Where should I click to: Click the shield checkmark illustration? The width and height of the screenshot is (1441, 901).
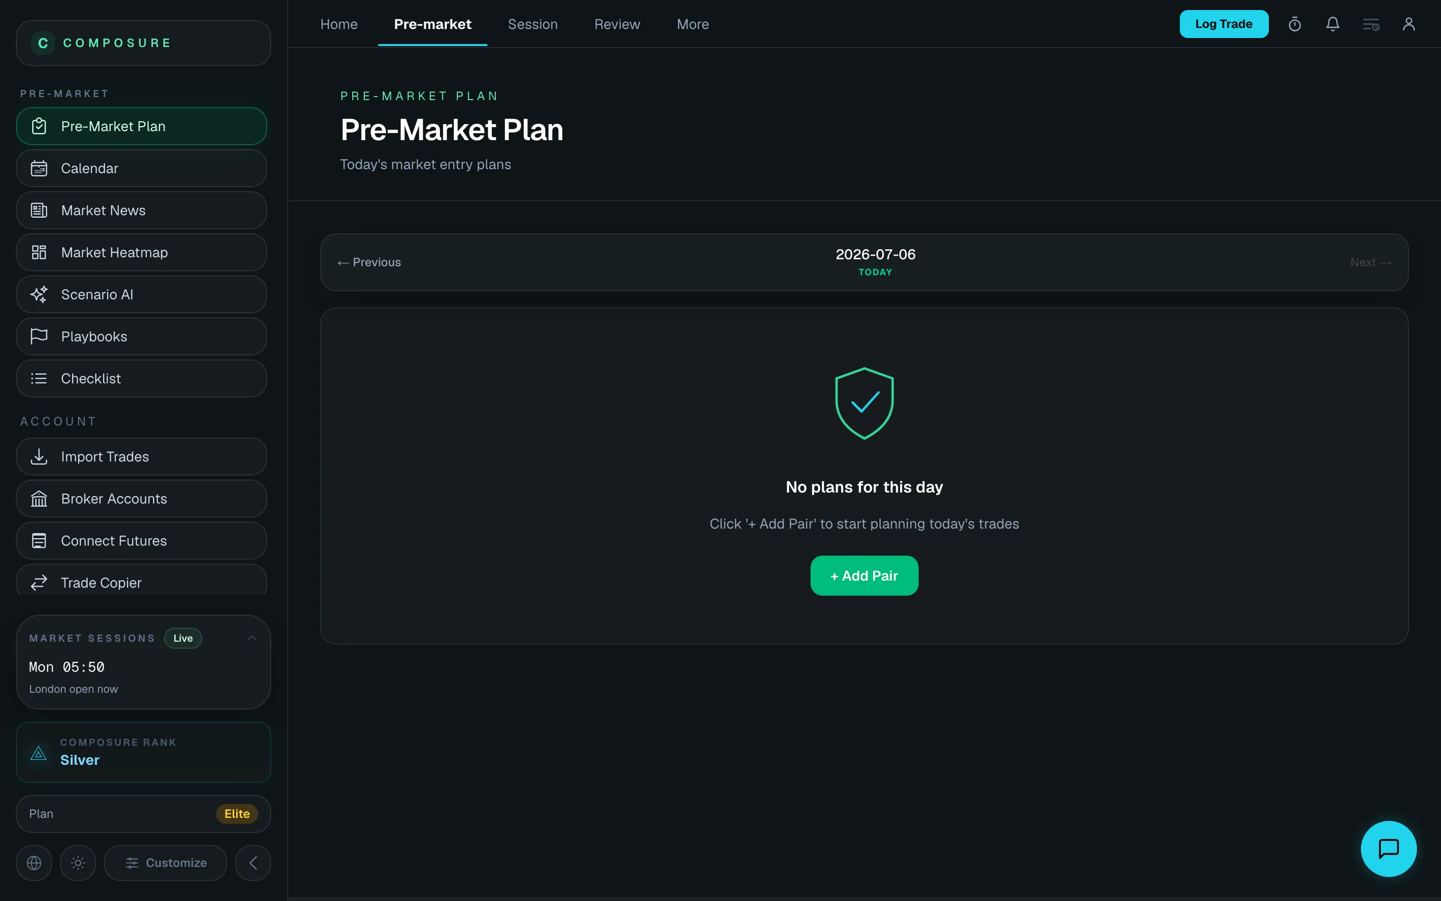click(864, 403)
